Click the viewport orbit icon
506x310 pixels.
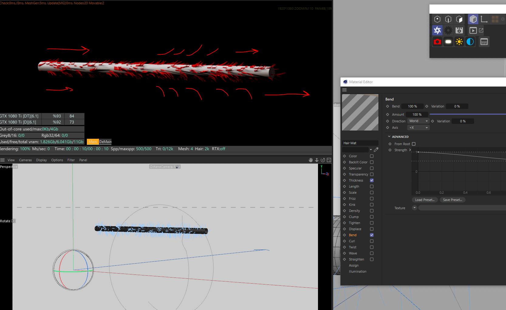(x=323, y=160)
